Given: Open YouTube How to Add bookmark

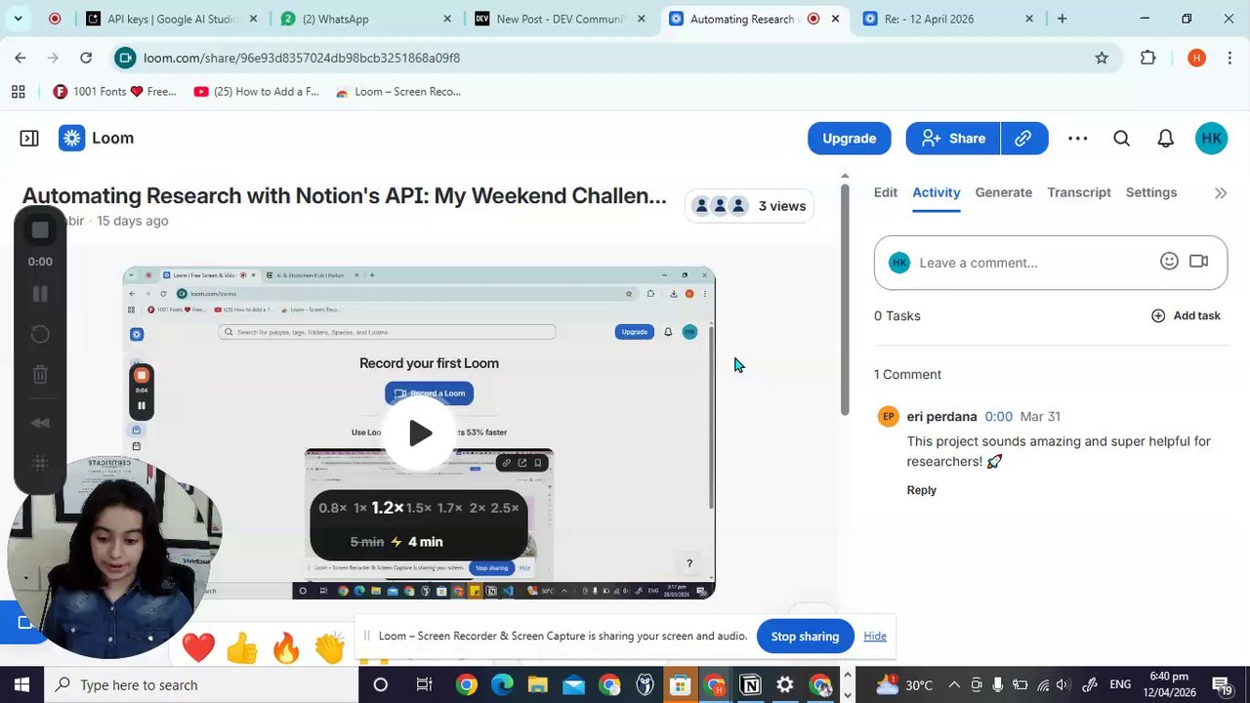Looking at the screenshot, I should click(257, 92).
